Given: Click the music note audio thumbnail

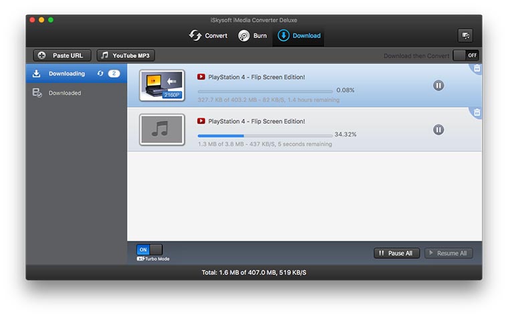Looking at the screenshot, I should 162,130.
